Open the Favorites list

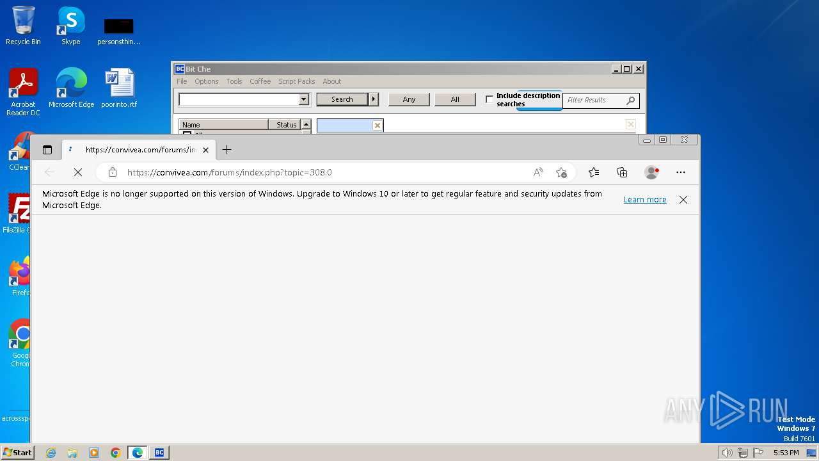coord(594,172)
